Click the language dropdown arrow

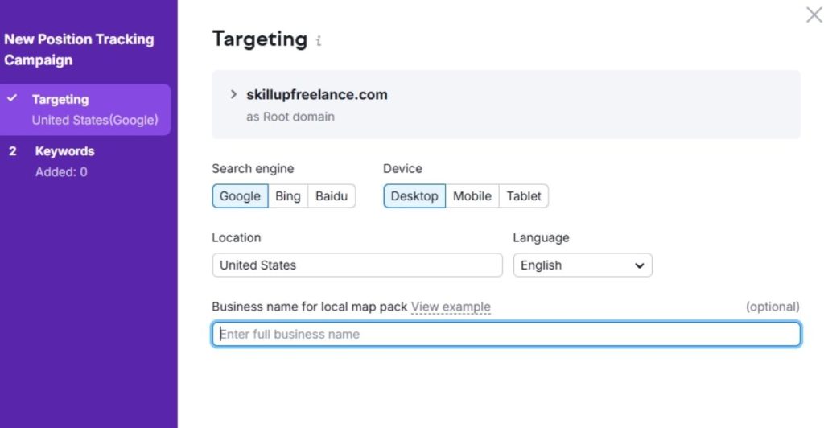tap(640, 265)
